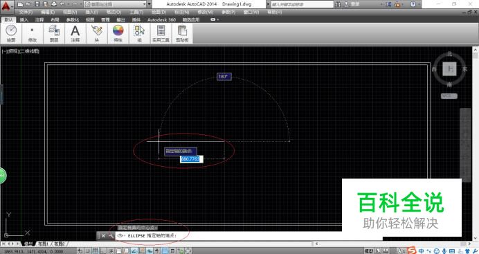The width and height of the screenshot is (479, 254).
Task: Click the Save icon in quick access toolbar
Action: point(37,4)
